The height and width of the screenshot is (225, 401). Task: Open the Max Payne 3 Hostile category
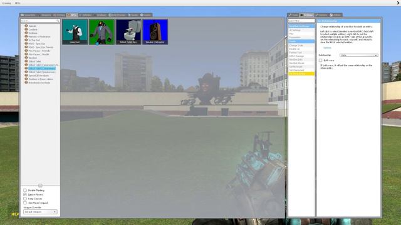(39, 54)
